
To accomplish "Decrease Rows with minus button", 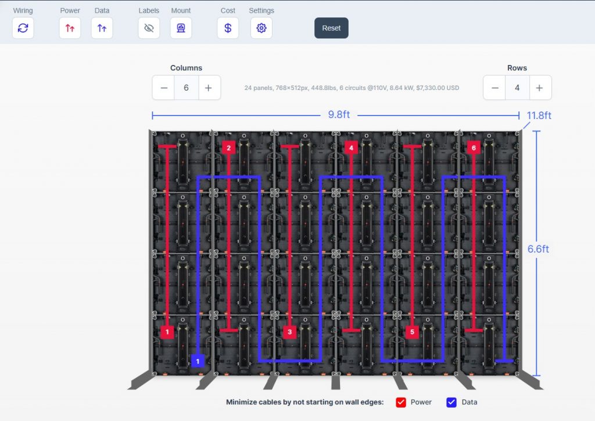I will pos(495,88).
